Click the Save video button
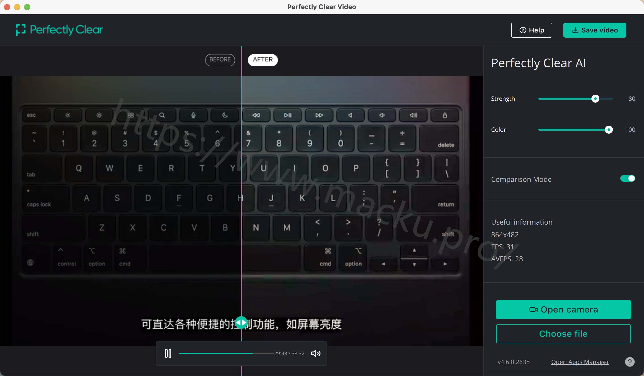 pos(594,30)
